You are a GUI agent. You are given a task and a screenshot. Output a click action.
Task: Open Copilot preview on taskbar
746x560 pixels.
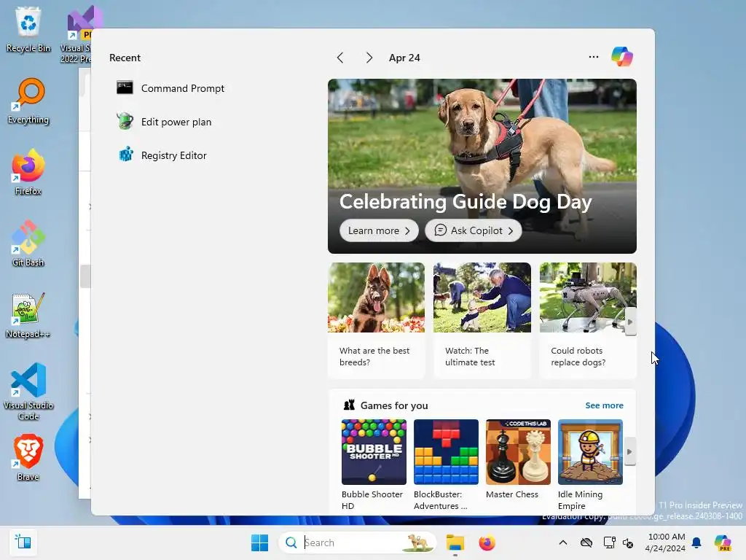[723, 542]
